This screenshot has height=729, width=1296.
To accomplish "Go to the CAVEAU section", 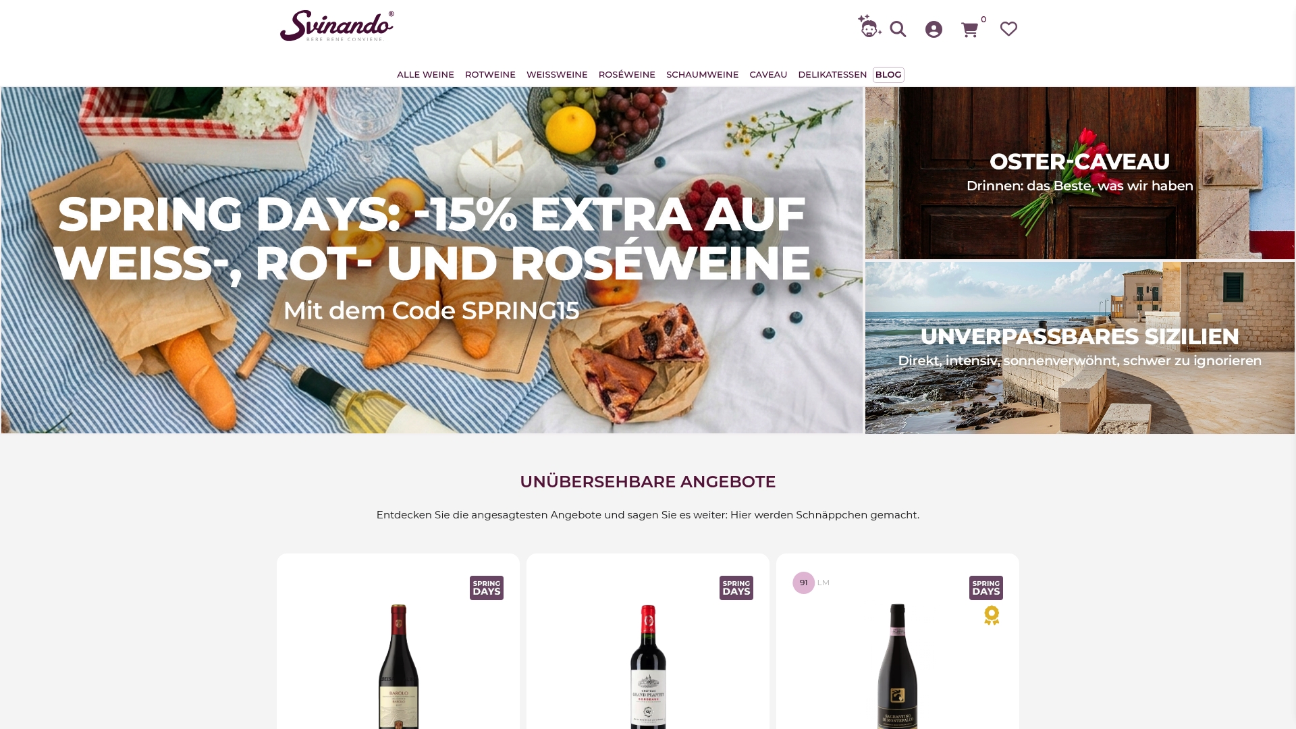I will tap(768, 75).
